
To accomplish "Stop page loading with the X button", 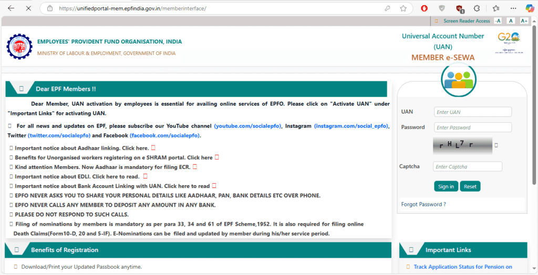I will coord(28,8).
